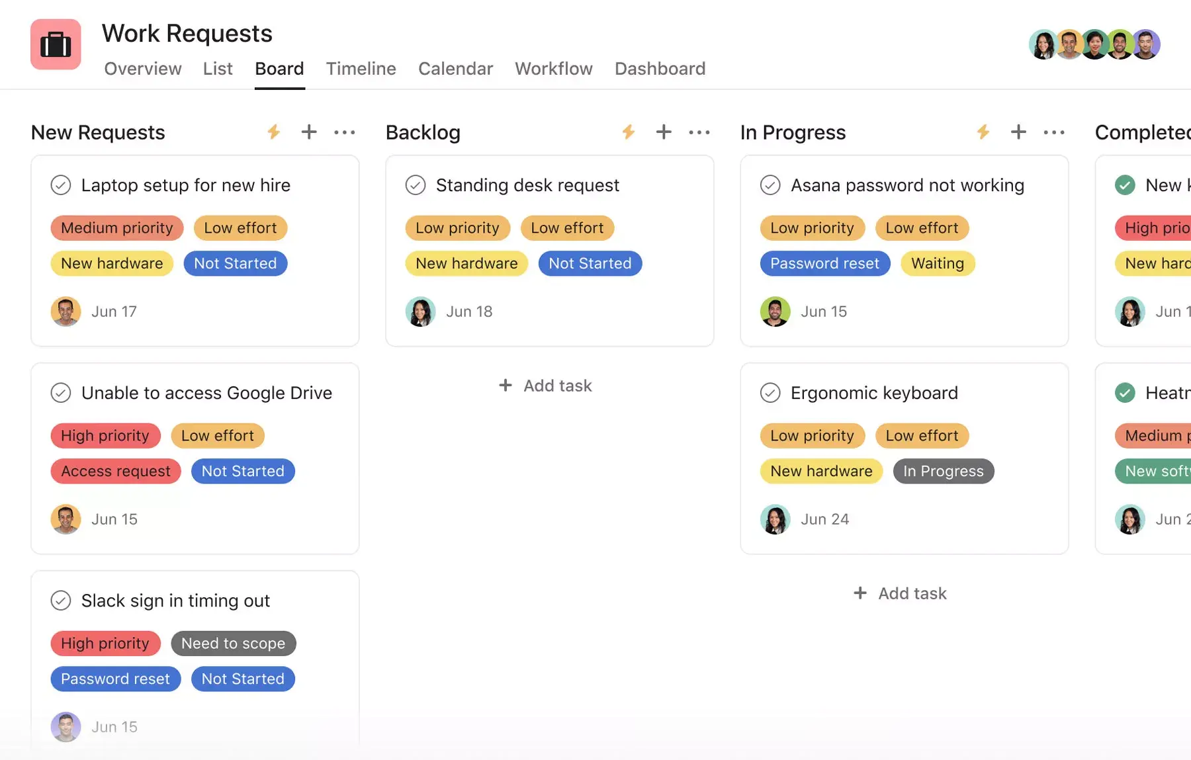The width and height of the screenshot is (1191, 760).
Task: Open assignee avatar on Ergonomic keyboard card
Action: (x=775, y=519)
